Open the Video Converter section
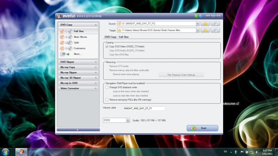This screenshot has width=278, height=156. [x=78, y=88]
